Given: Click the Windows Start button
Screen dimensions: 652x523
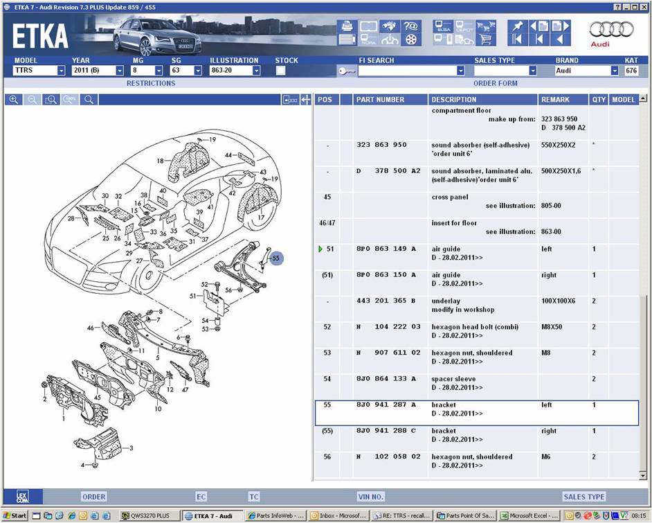Looking at the screenshot, I should click(15, 515).
